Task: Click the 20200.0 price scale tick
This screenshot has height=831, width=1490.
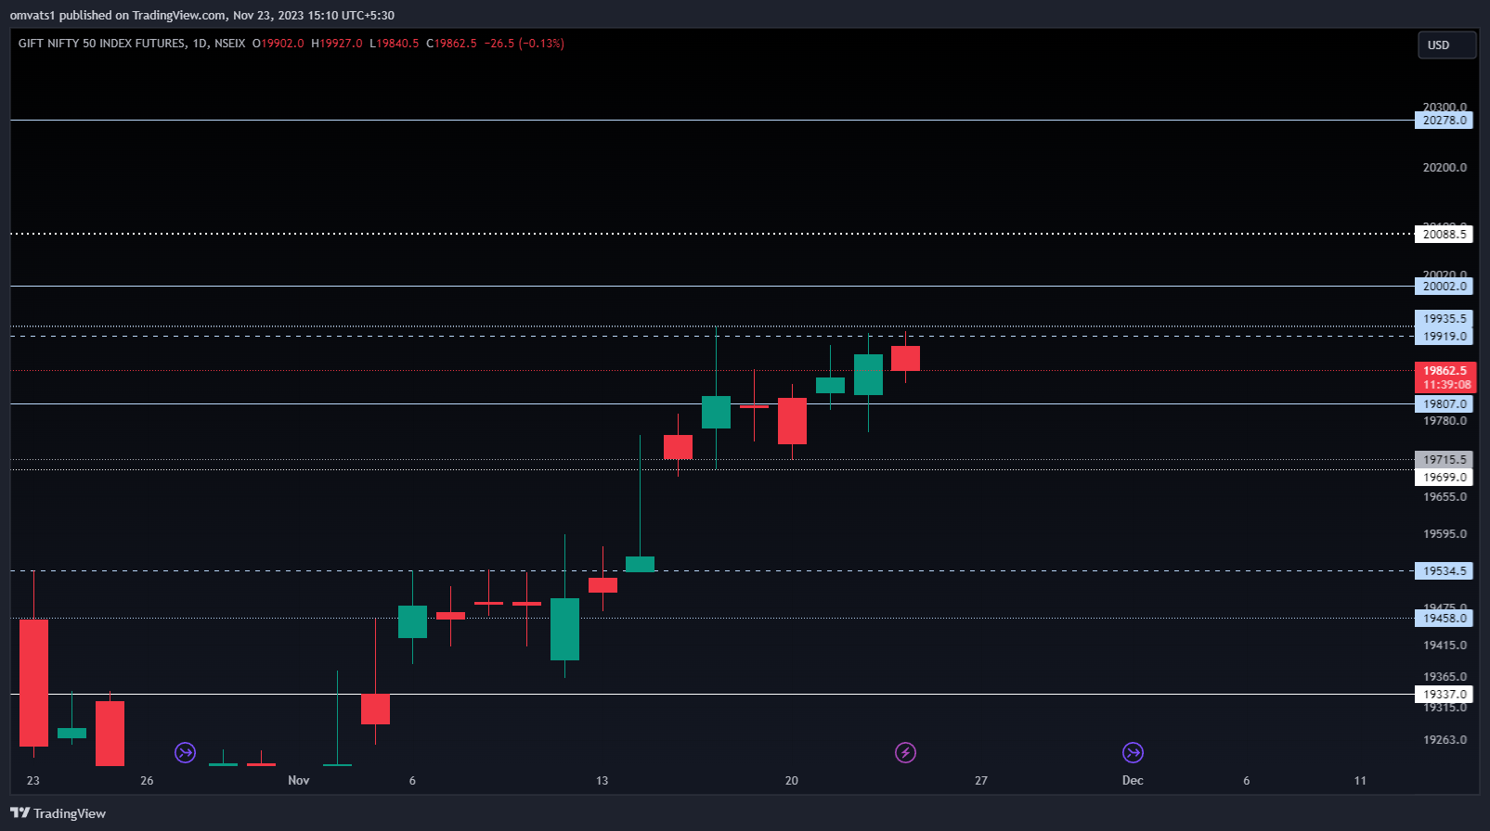Action: click(1445, 168)
